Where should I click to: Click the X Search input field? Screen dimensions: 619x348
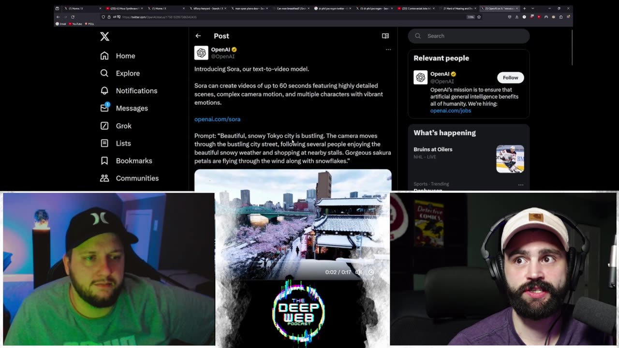(469, 36)
